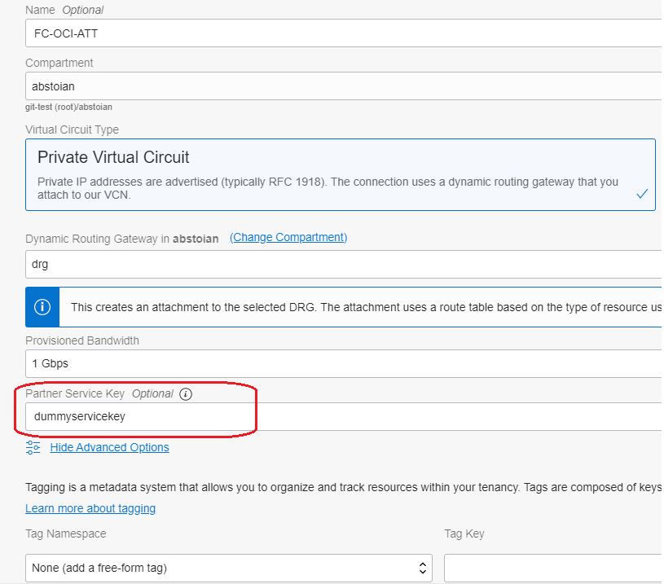Focus the Partner Service Key input field
Image resolution: width=664 pixels, height=584 pixels.
pyautogui.click(x=342, y=416)
